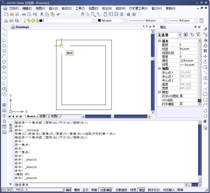Viewport: 210px width, 193px height.
Task: Select the Spline draw tool
Action: (4, 72)
